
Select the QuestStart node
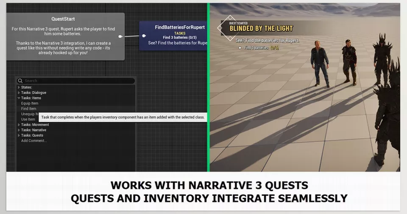(x=65, y=37)
